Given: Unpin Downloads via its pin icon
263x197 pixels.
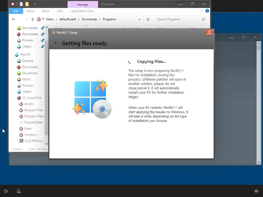Looking at the screenshot, I should [x=43, y=28].
